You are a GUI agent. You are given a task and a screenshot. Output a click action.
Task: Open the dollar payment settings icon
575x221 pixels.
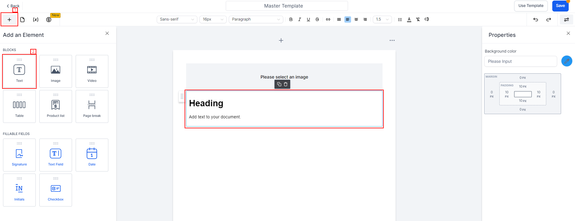(x=49, y=20)
